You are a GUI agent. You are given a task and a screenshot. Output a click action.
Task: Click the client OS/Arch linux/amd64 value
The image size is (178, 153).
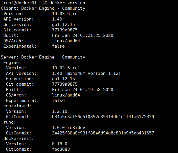(x=66, y=41)
